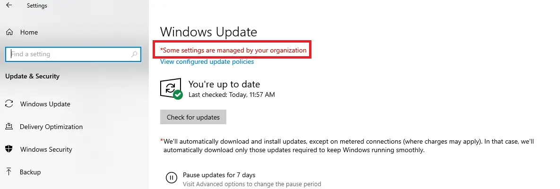Open the Windows Security section label
560x189 pixels.
point(46,149)
